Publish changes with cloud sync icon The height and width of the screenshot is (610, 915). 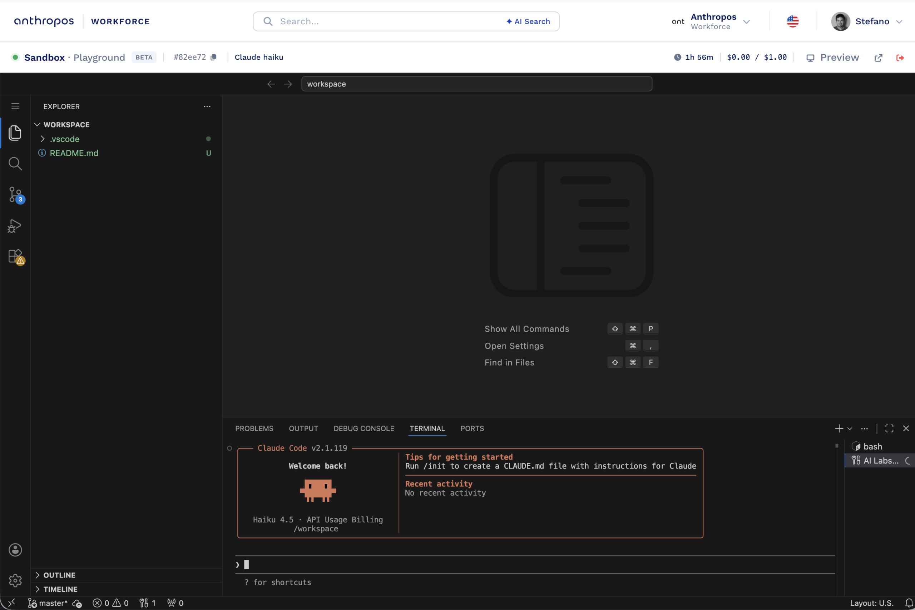pyautogui.click(x=77, y=603)
